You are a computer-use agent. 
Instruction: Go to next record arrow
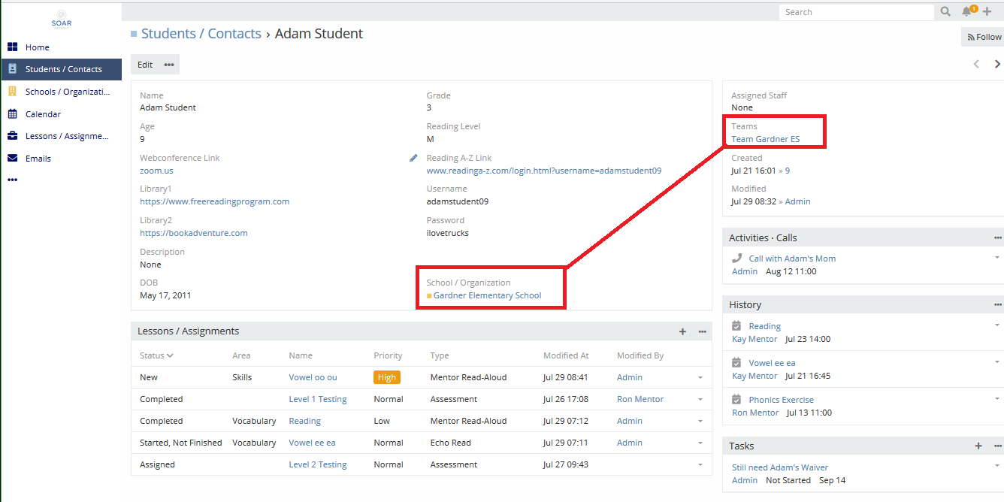coord(997,65)
